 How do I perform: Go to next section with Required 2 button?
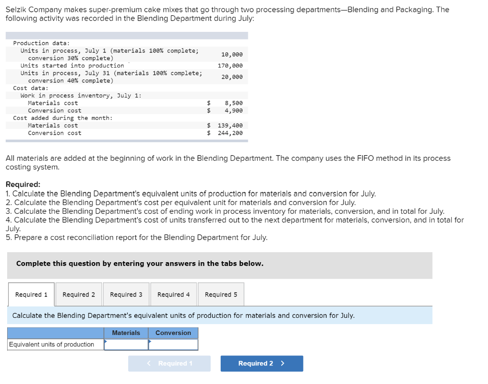pyautogui.click(x=262, y=364)
